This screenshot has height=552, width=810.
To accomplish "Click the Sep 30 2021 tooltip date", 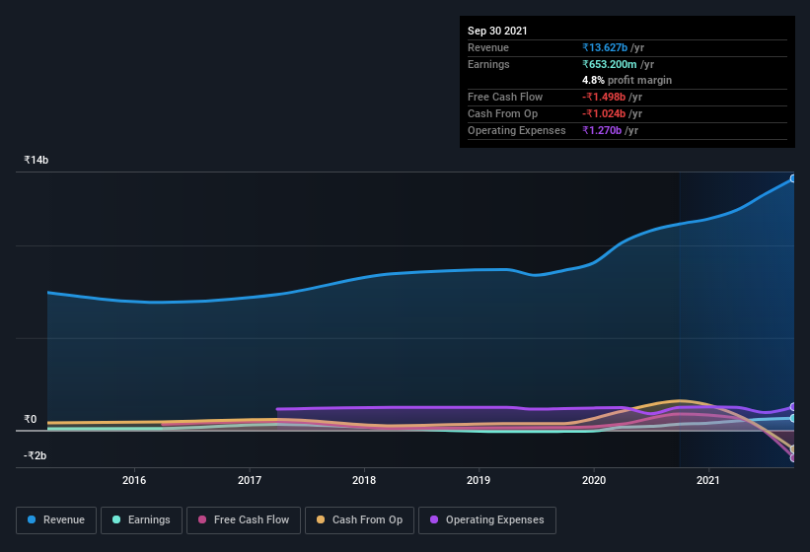I will [x=497, y=31].
